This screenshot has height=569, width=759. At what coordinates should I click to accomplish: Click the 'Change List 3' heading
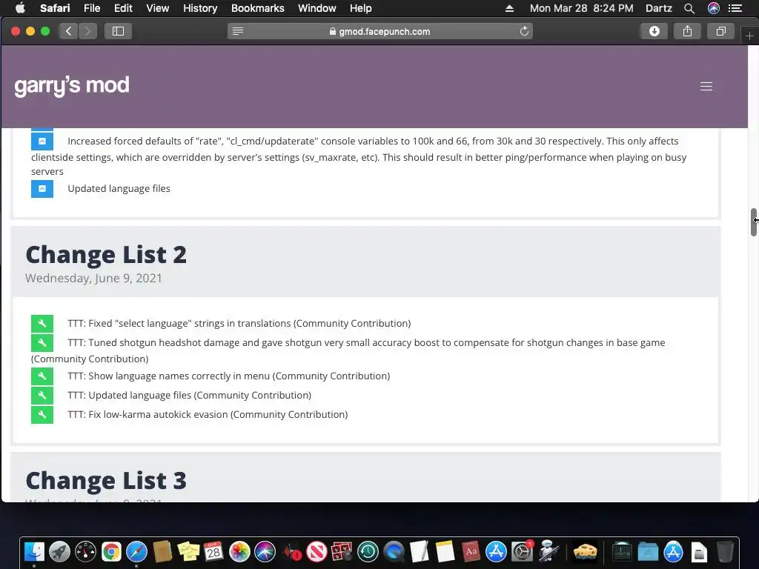click(x=106, y=480)
